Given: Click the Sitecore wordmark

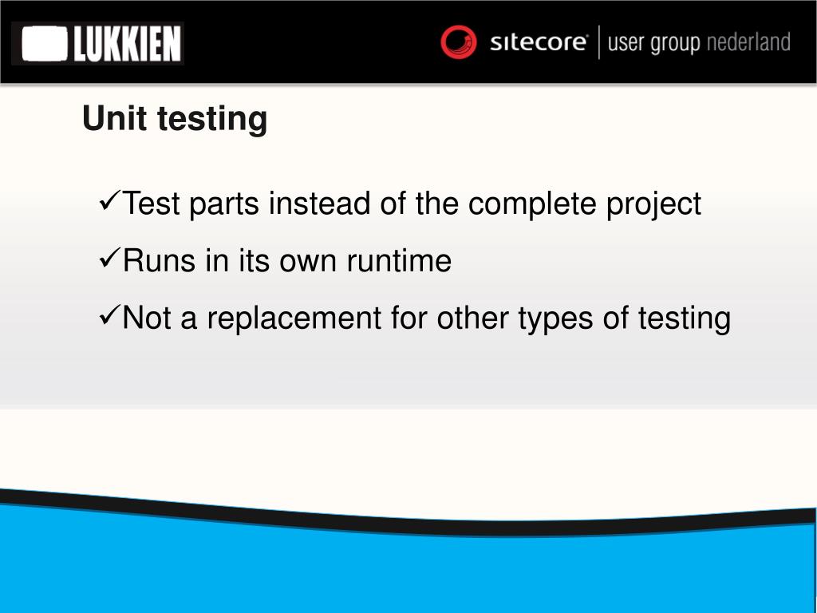Looking at the screenshot, I should coord(539,42).
